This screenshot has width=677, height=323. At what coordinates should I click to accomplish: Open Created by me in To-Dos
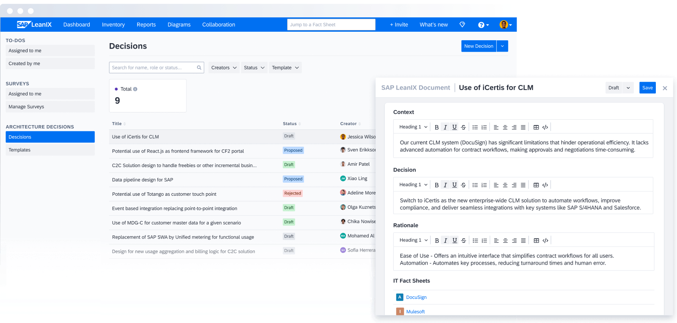pos(50,64)
